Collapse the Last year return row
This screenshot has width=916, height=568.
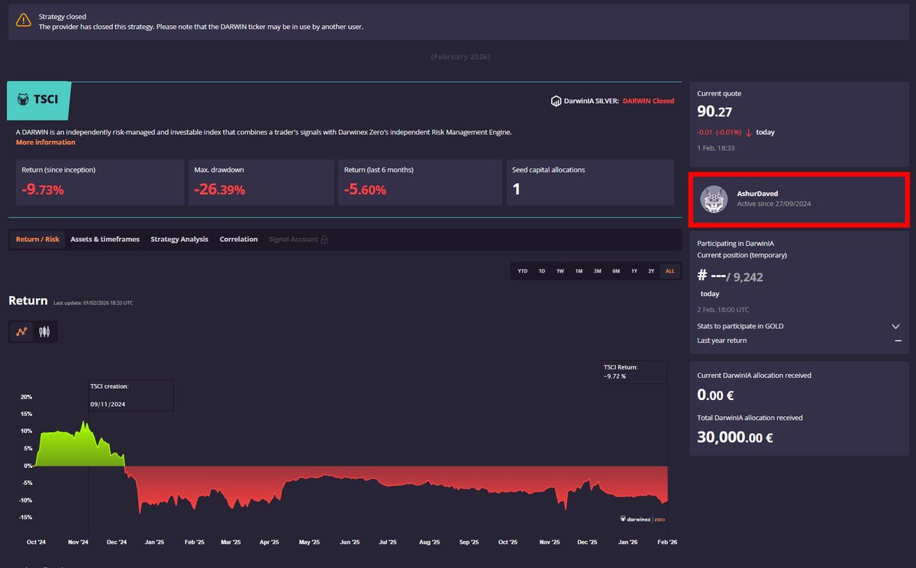(x=898, y=340)
